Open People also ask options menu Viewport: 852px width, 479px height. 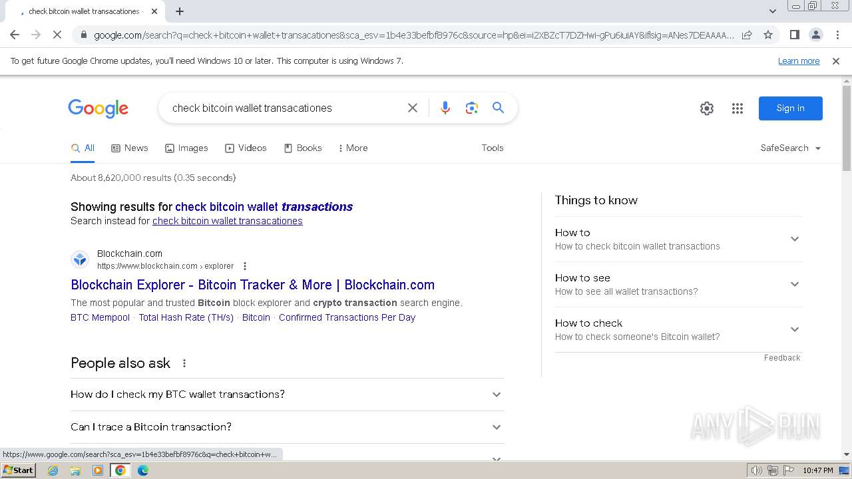pyautogui.click(x=184, y=363)
